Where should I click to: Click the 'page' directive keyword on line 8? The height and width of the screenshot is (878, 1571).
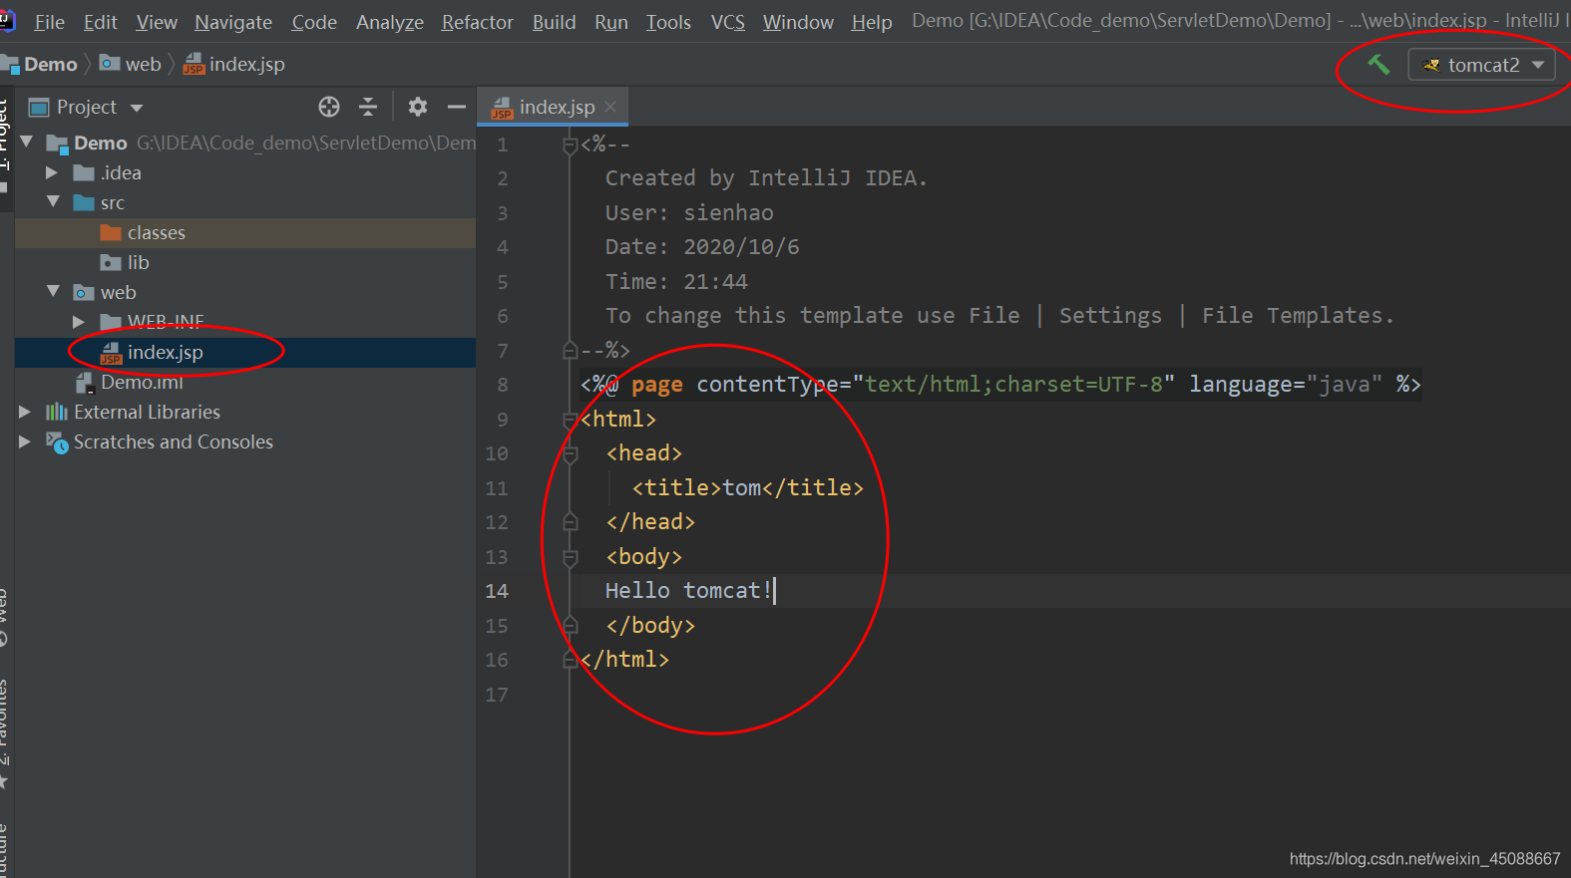click(657, 385)
